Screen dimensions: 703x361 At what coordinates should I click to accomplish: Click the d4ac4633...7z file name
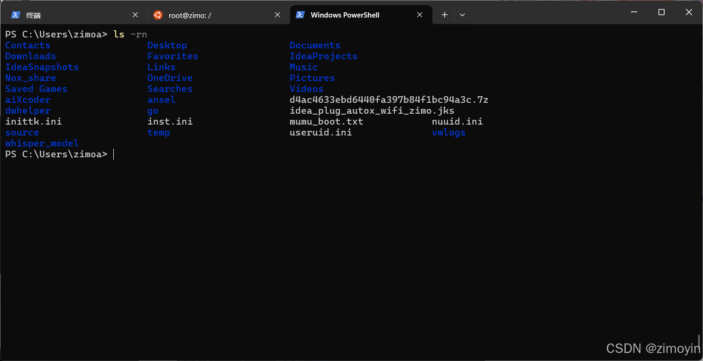[389, 100]
